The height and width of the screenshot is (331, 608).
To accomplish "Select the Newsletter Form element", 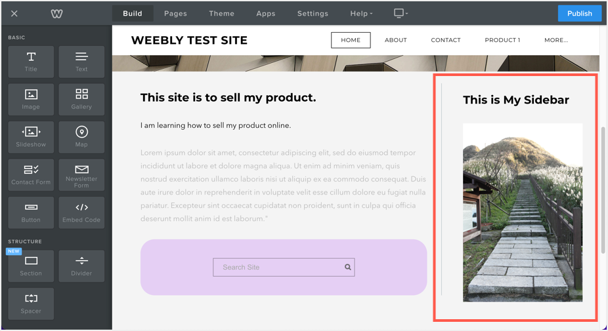I will coord(81,174).
